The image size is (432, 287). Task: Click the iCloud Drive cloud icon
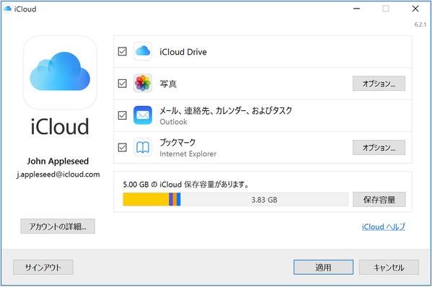tap(143, 51)
